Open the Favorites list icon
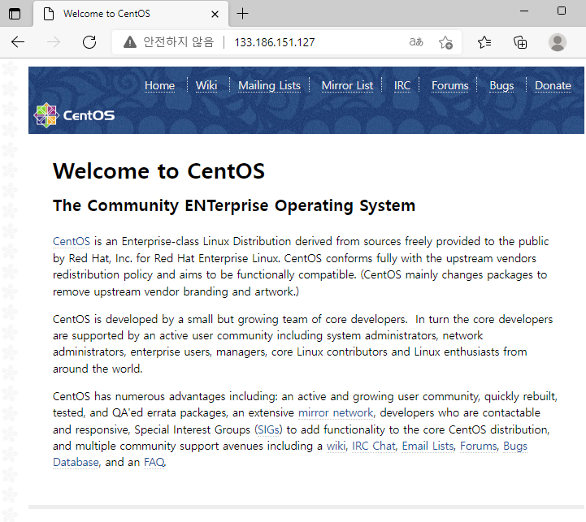The image size is (586, 522). click(x=484, y=42)
